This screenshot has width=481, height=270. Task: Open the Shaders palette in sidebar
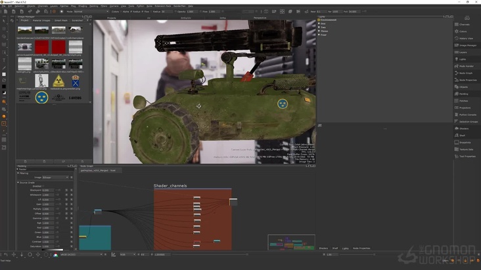(464, 128)
